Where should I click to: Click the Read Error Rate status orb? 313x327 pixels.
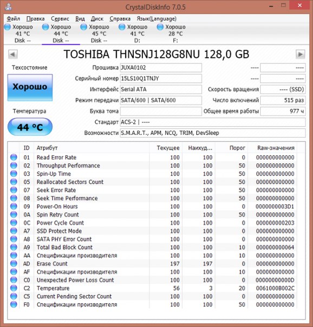coord(14,157)
